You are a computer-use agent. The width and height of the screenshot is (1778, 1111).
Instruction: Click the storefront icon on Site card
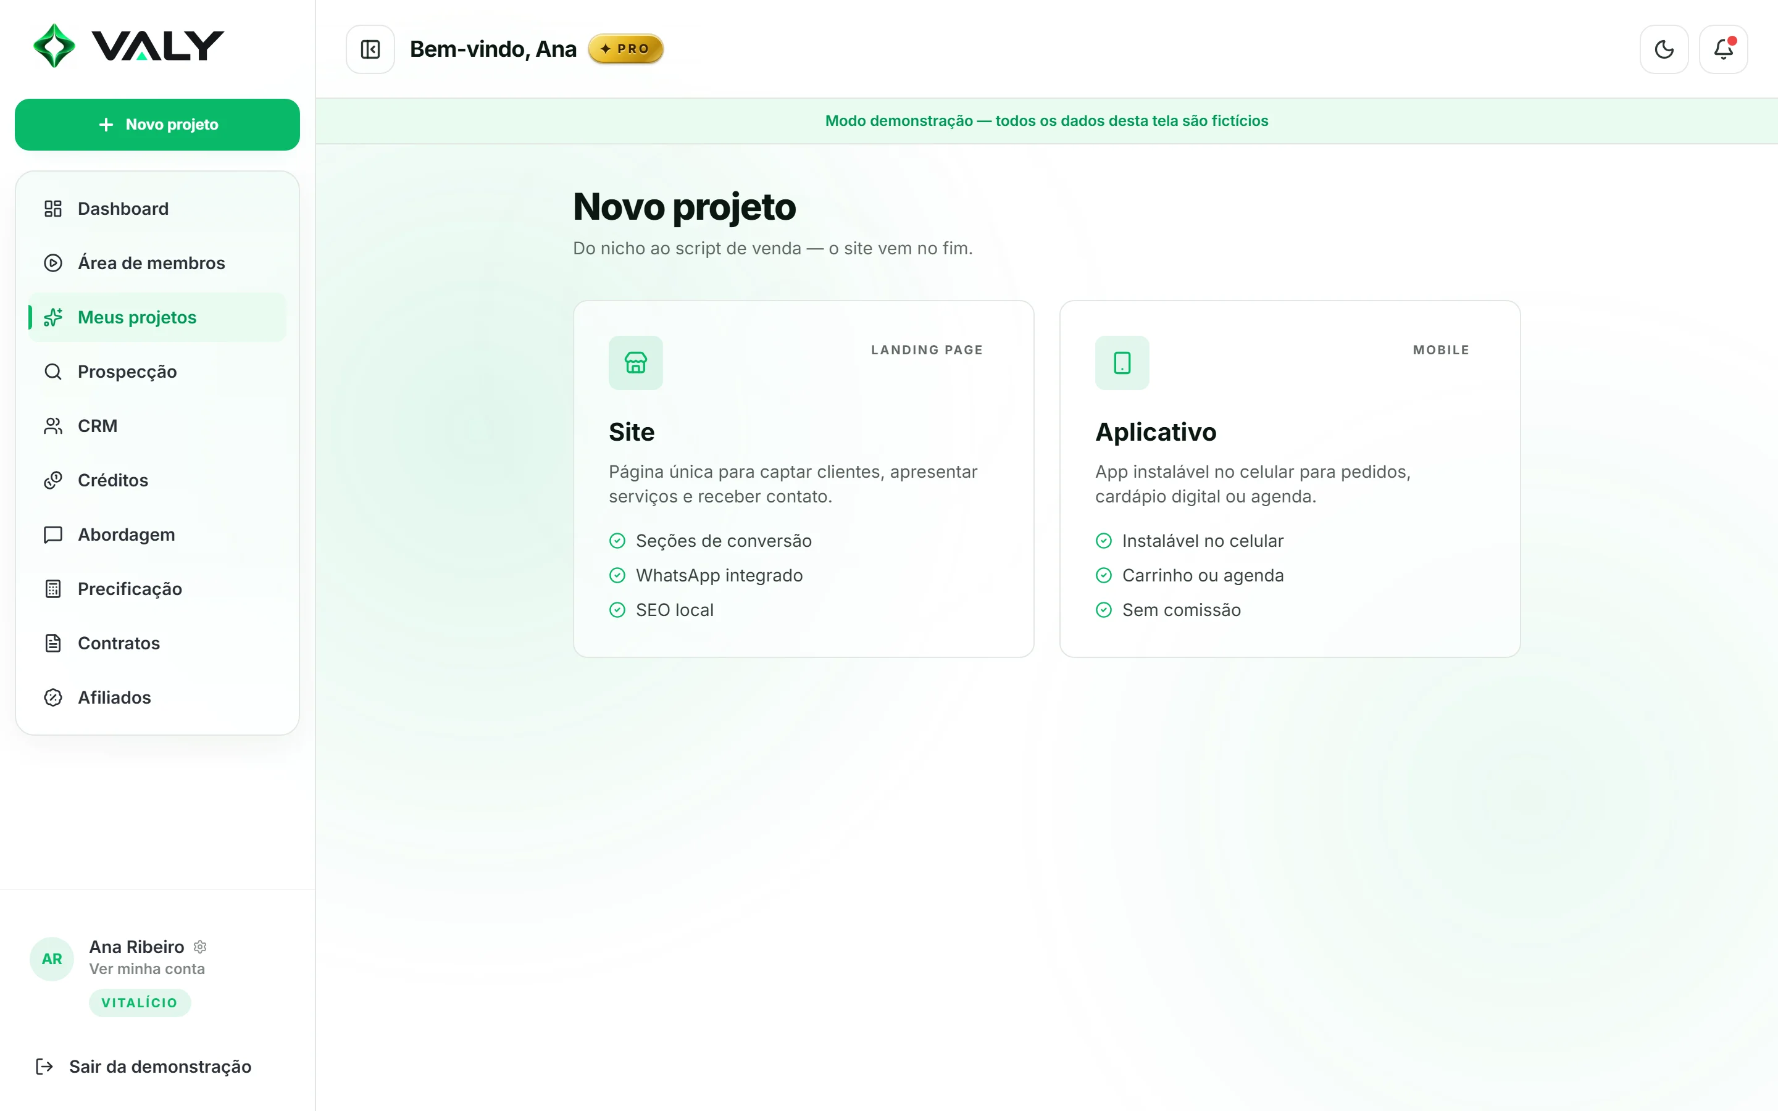(635, 363)
